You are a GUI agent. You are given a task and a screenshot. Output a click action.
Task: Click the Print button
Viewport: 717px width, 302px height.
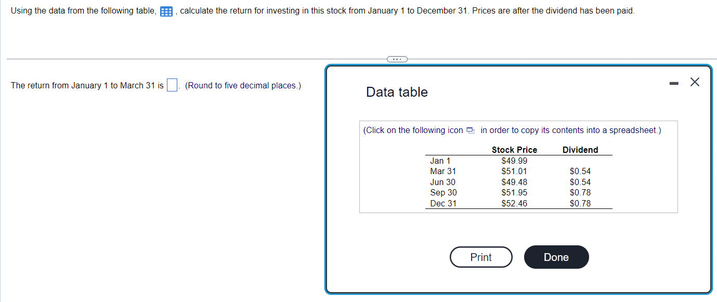point(480,257)
